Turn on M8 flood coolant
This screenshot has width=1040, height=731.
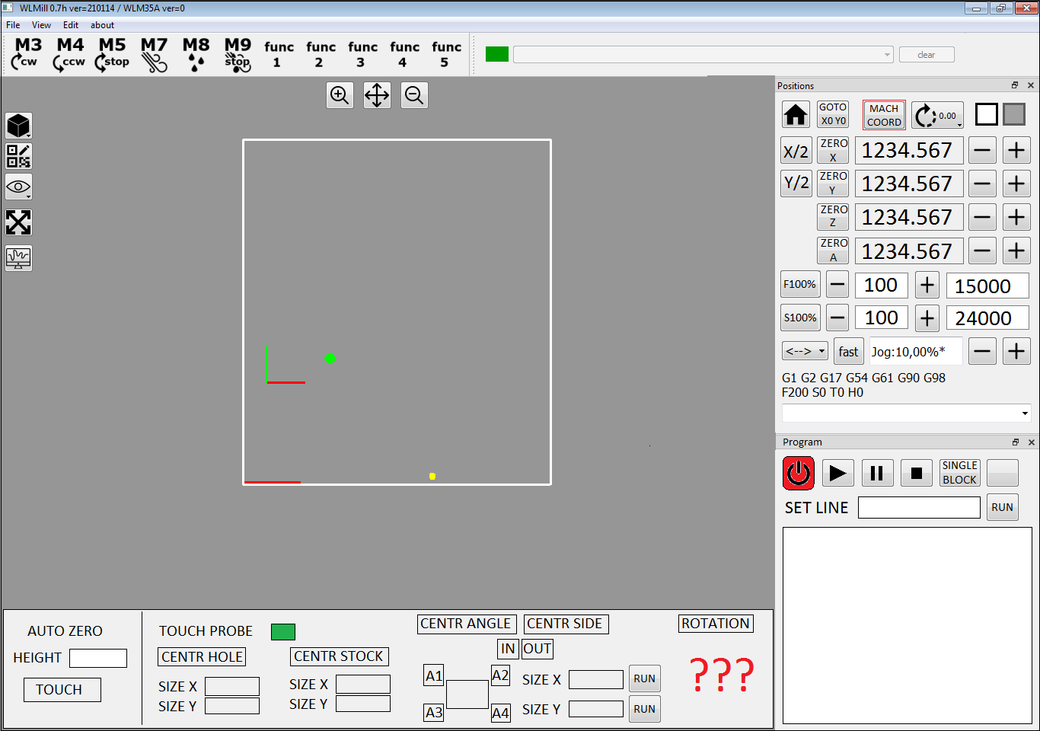196,54
